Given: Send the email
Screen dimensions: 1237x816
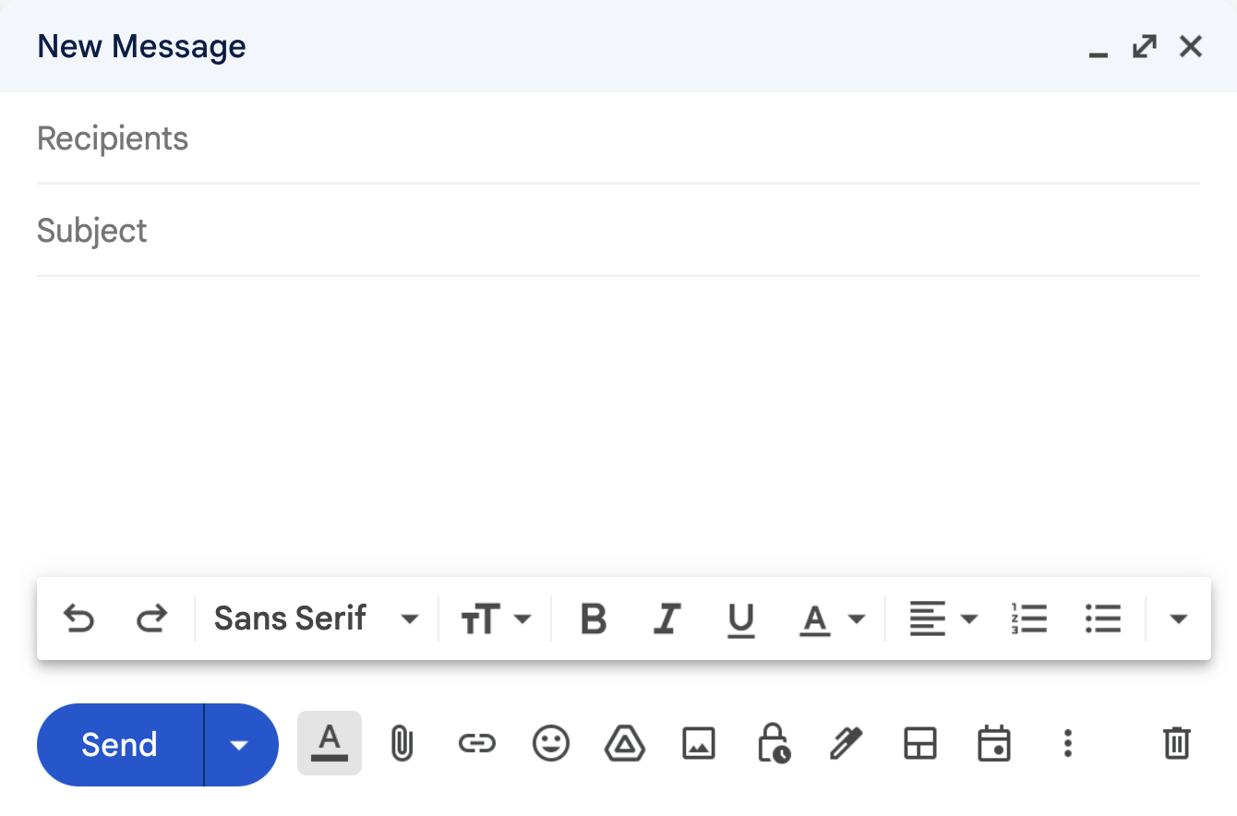Looking at the screenshot, I should coord(120,745).
